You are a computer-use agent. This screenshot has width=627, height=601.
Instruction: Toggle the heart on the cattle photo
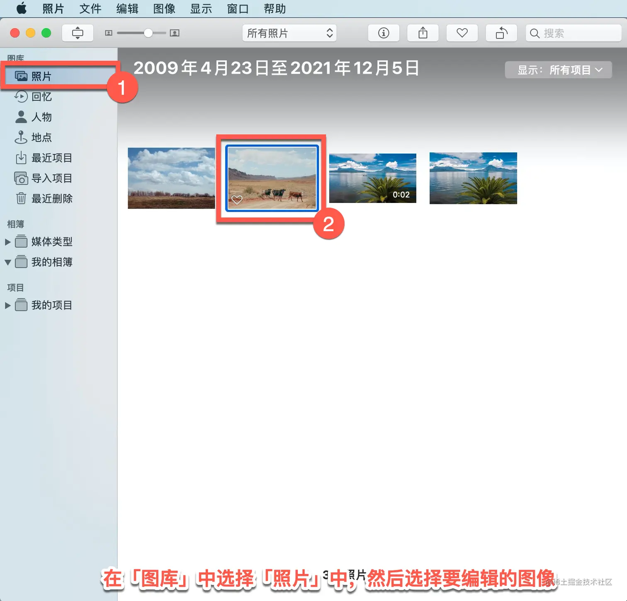(x=237, y=200)
